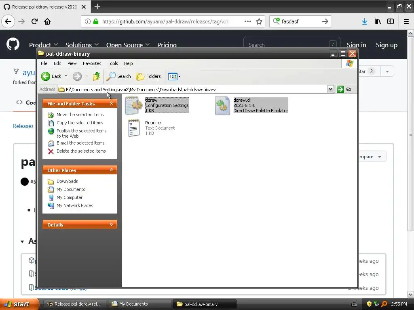
Task: Click the Readme file name label
Action: [153, 123]
